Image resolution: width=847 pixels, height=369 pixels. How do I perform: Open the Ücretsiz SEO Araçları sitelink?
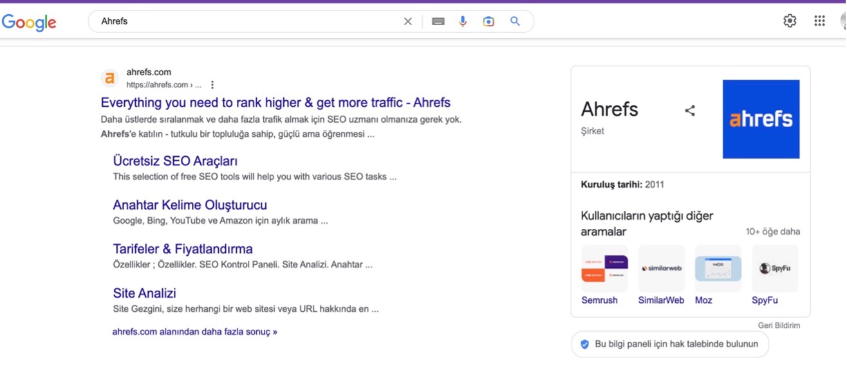[x=175, y=161]
